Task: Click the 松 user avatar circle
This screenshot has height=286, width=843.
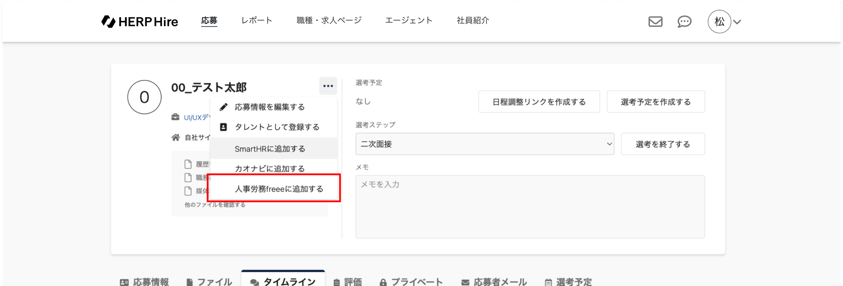Action: click(x=719, y=21)
